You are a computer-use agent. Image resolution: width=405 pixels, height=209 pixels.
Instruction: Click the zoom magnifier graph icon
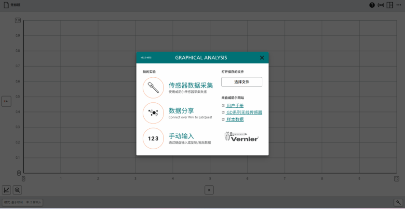(17, 190)
